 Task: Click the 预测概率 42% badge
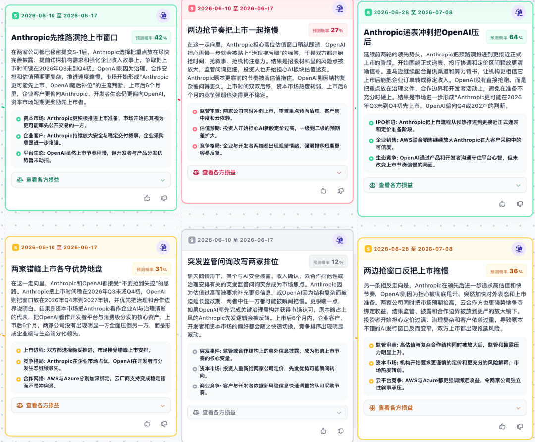pos(152,38)
